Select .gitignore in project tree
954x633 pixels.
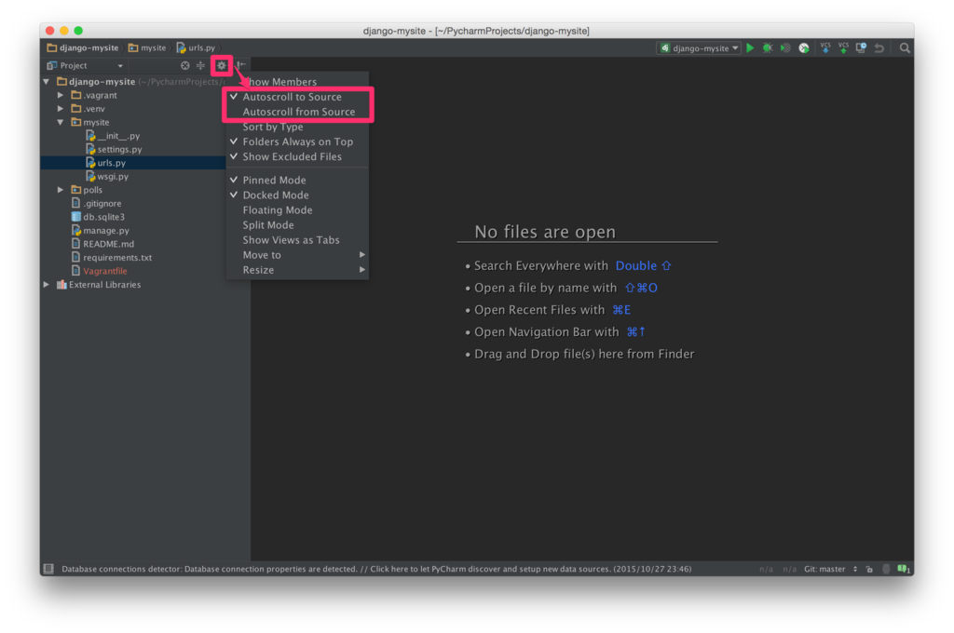click(x=96, y=203)
